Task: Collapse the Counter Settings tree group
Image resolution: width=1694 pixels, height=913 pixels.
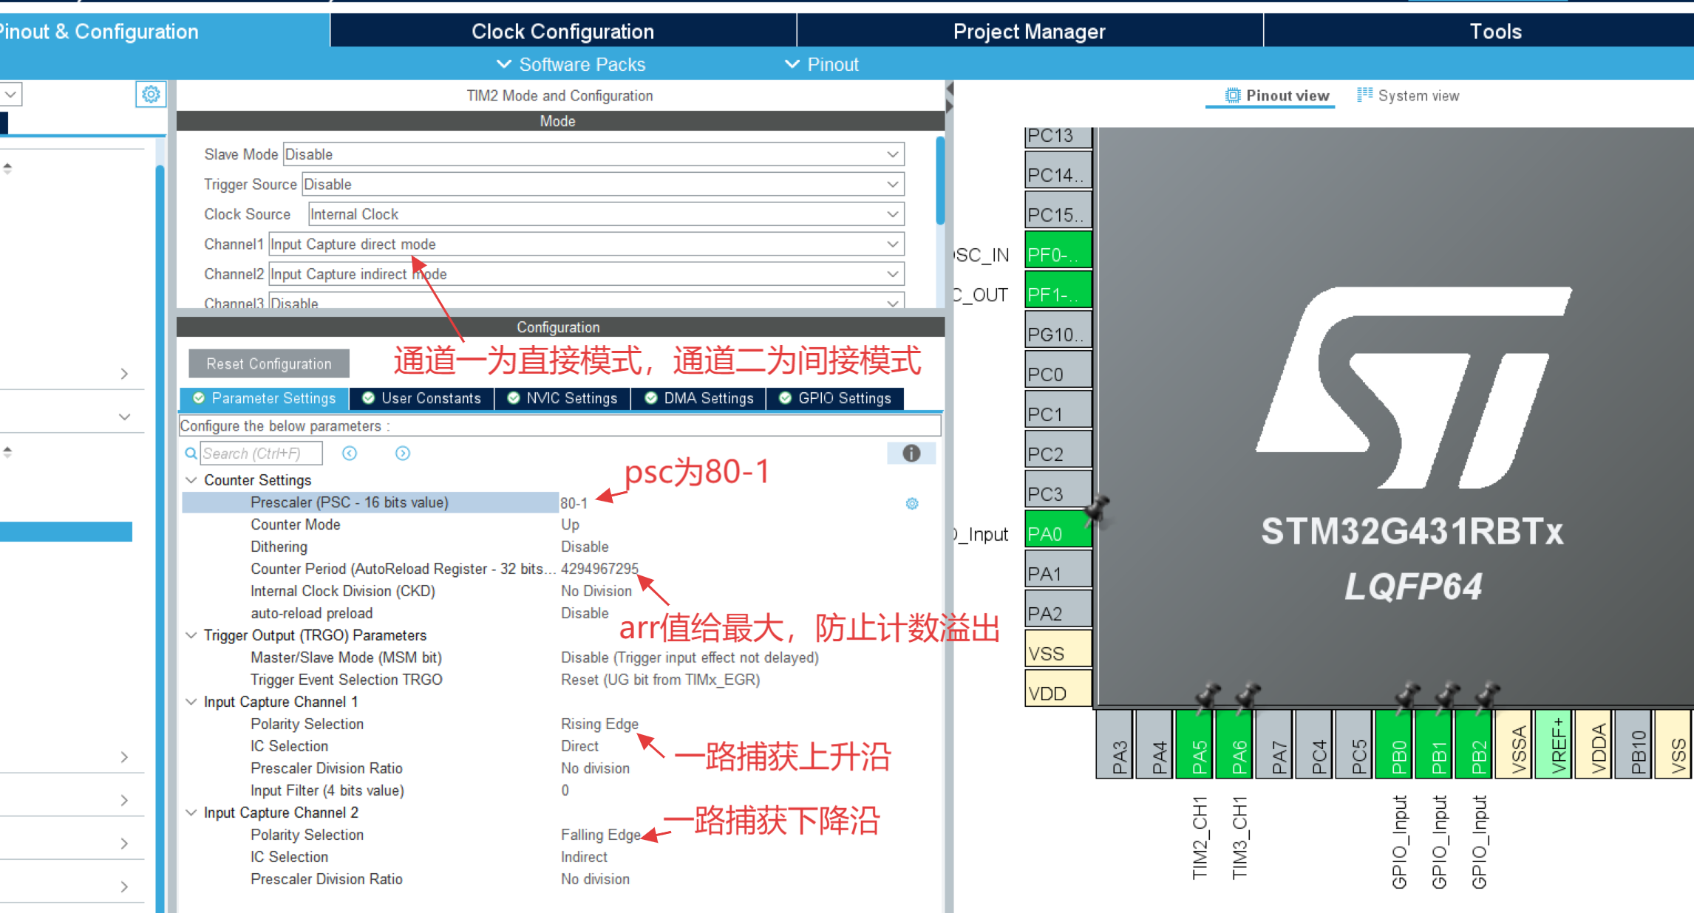Action: (x=191, y=480)
